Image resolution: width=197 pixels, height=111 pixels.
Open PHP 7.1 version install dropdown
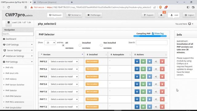tap(63, 99)
